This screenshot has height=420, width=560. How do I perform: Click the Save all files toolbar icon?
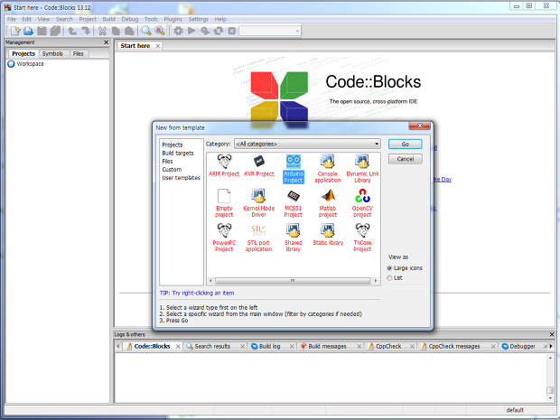pos(55,31)
